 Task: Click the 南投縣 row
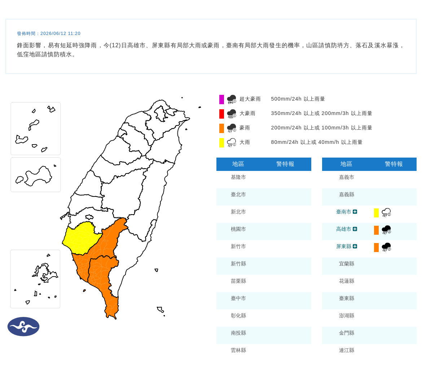tap(264, 335)
